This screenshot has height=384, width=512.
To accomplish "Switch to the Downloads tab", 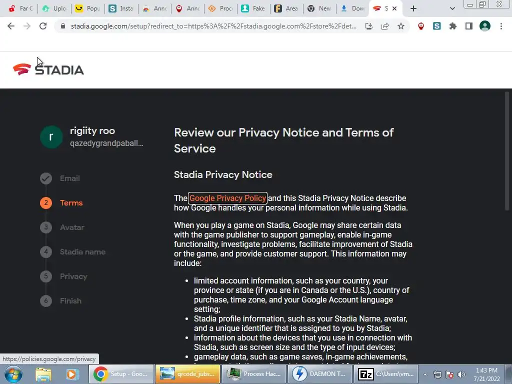I will pos(352,8).
